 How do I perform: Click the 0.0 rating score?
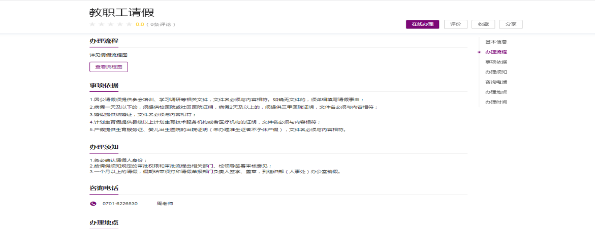click(140, 24)
